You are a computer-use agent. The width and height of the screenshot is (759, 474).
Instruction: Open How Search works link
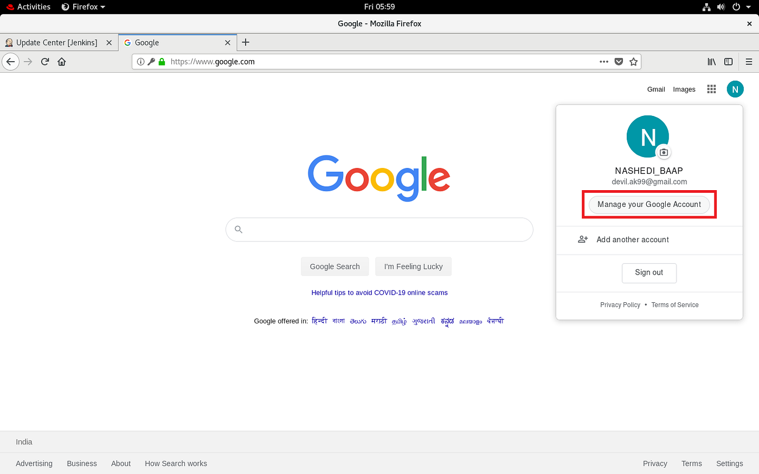tap(176, 464)
